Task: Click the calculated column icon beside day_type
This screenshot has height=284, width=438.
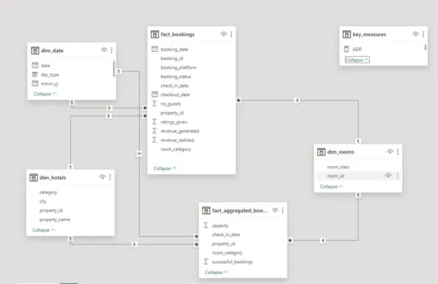Action: pos(35,75)
